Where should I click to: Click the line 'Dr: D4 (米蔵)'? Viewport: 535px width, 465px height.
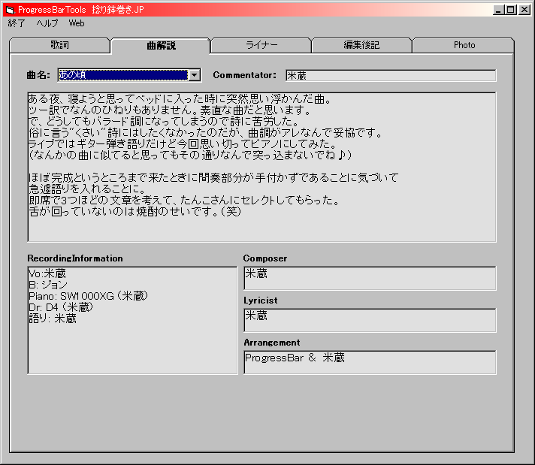tap(61, 307)
